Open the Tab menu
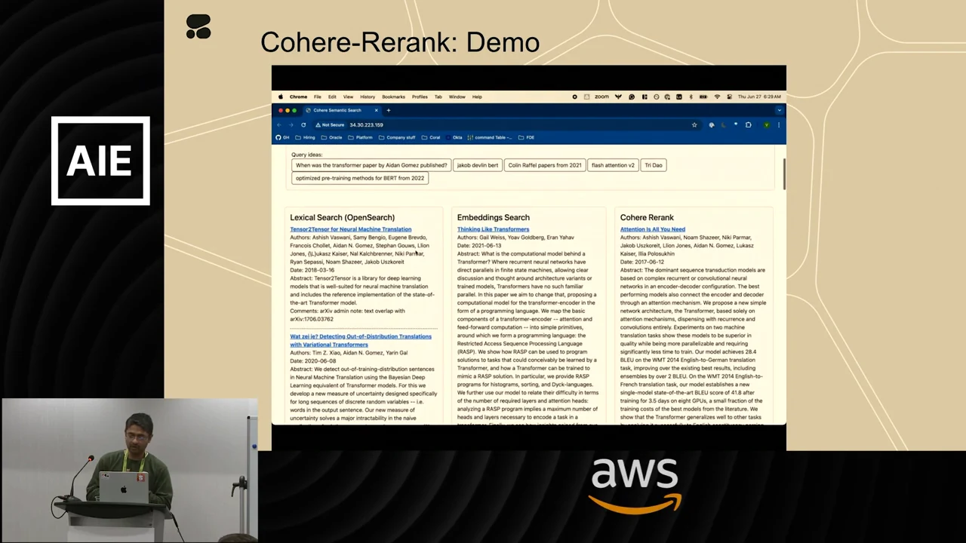 (x=438, y=97)
